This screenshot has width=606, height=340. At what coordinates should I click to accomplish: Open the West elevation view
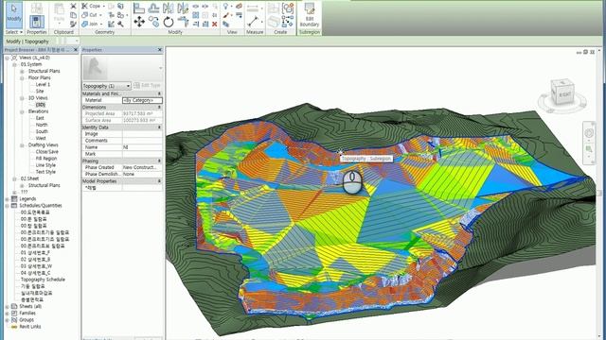[41, 138]
